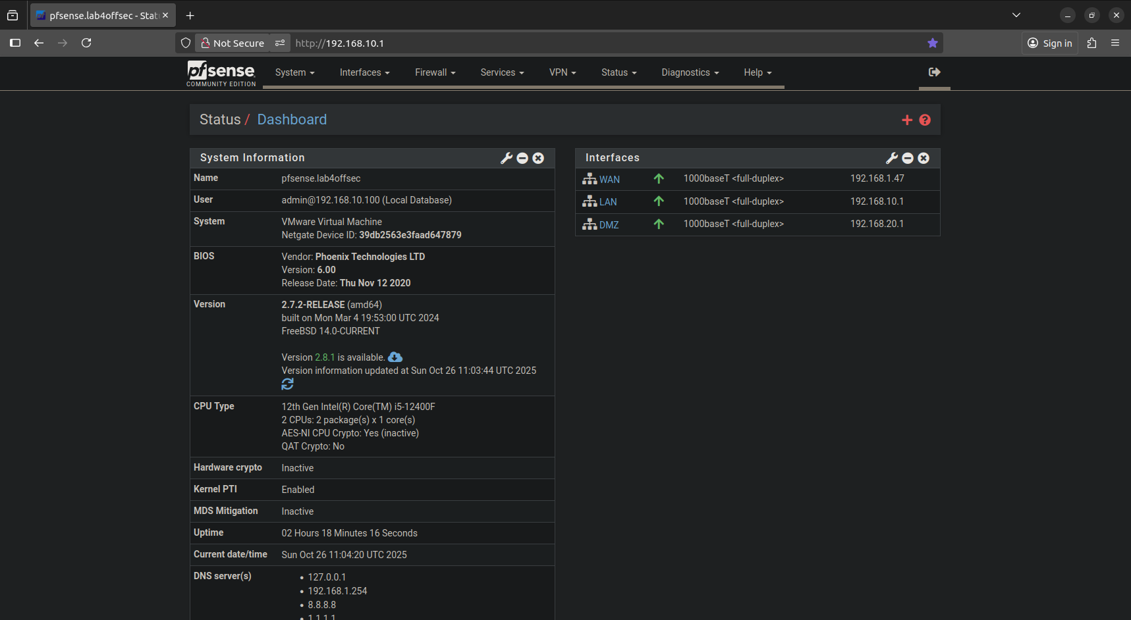Screen dimensions: 1131x620
Task: Close the Interfaces widget
Action: click(x=924, y=158)
